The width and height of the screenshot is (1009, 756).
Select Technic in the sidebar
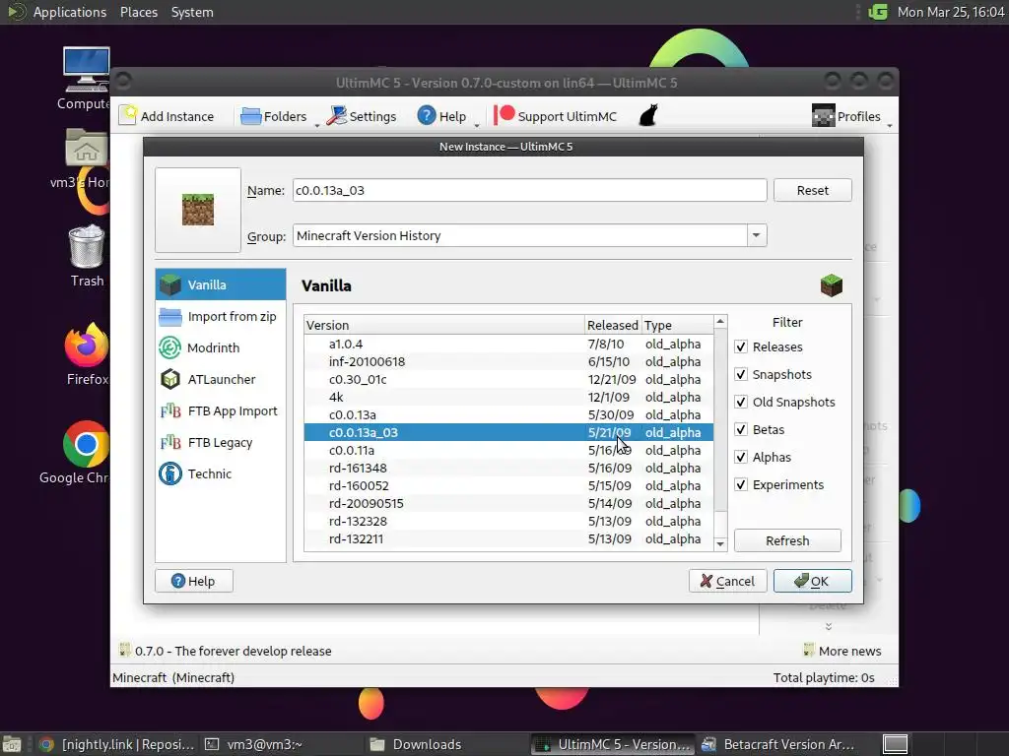[221, 473]
